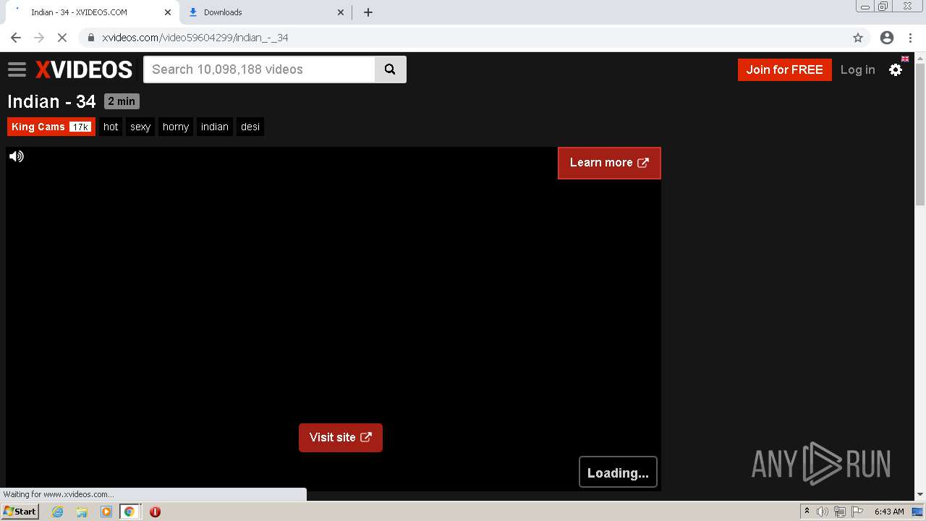Open the Chrome profile icon
This screenshot has width=926, height=521.
[887, 38]
